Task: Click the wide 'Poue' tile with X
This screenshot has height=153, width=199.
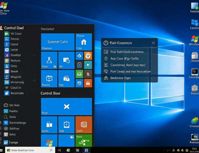Action: pos(66,106)
